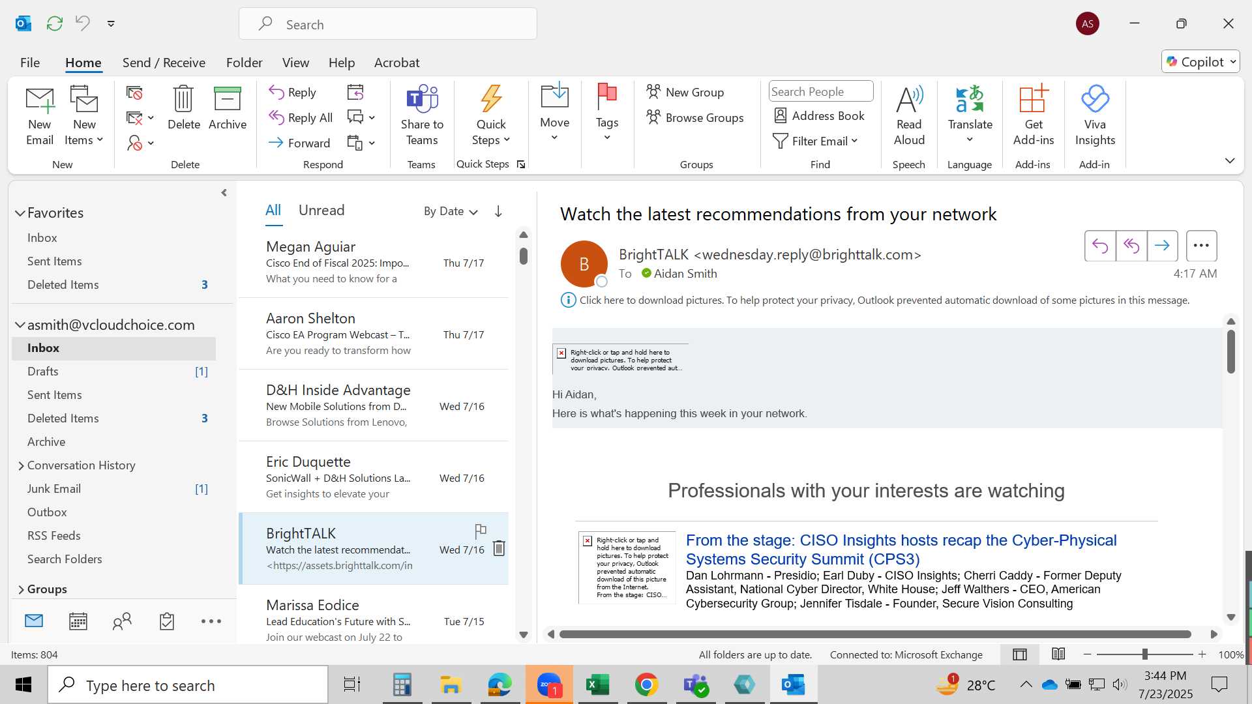
Task: Open the New Items menu
Action: click(x=84, y=116)
